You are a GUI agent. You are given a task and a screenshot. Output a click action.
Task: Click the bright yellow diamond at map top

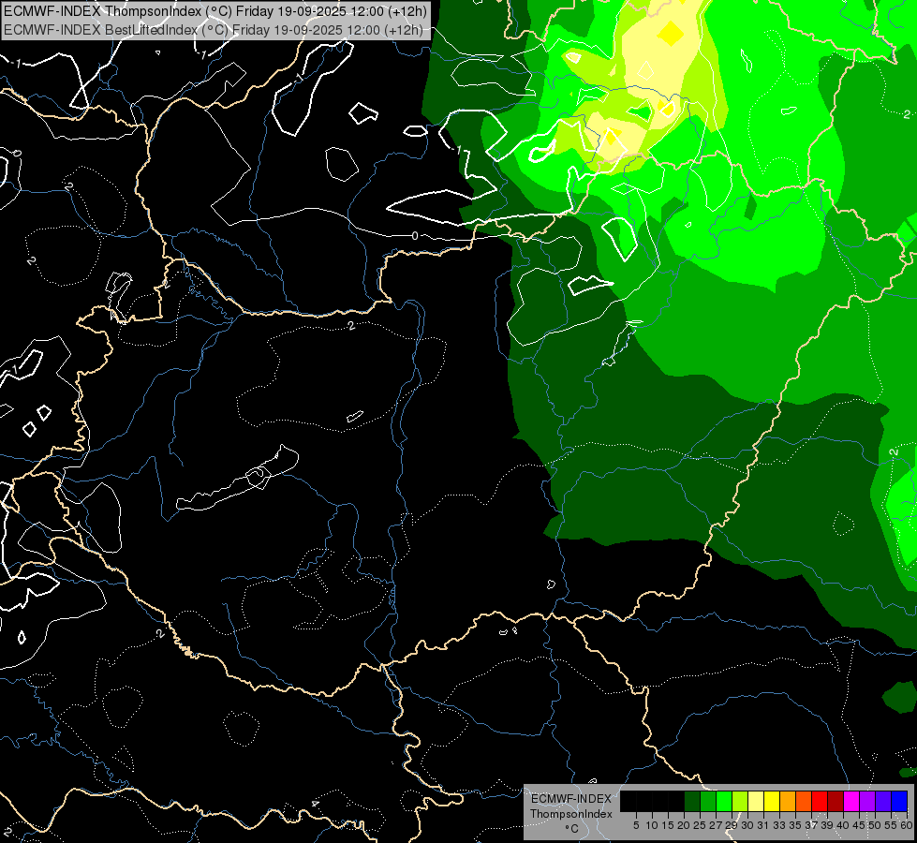point(671,34)
